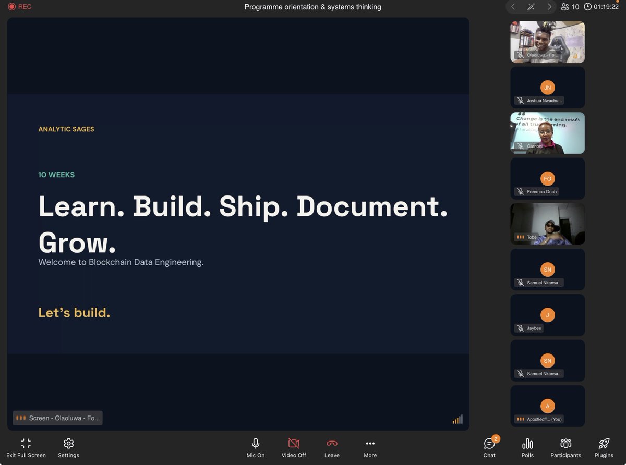Select Jaybee's participant tile
Screen dimensions: 626x465
[x=547, y=315]
